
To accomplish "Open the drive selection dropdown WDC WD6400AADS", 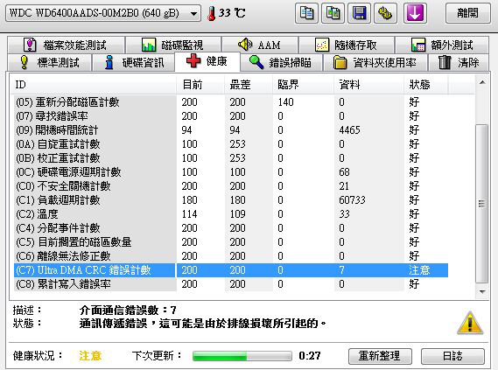I will coord(103,13).
